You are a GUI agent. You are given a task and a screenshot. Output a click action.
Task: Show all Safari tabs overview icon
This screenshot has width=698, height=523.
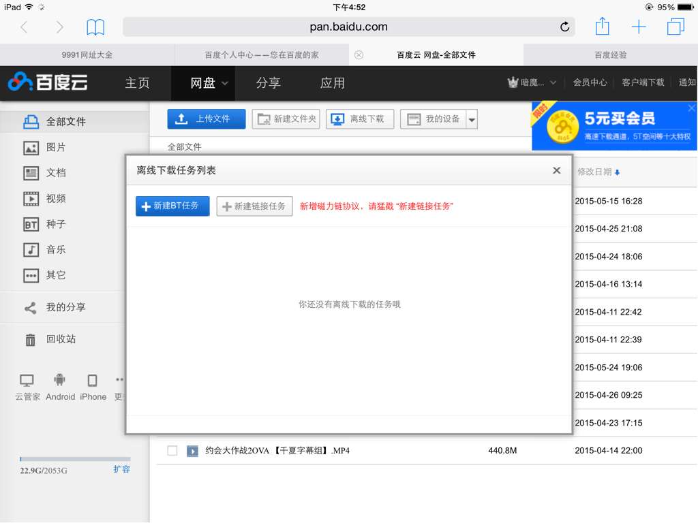tap(676, 27)
